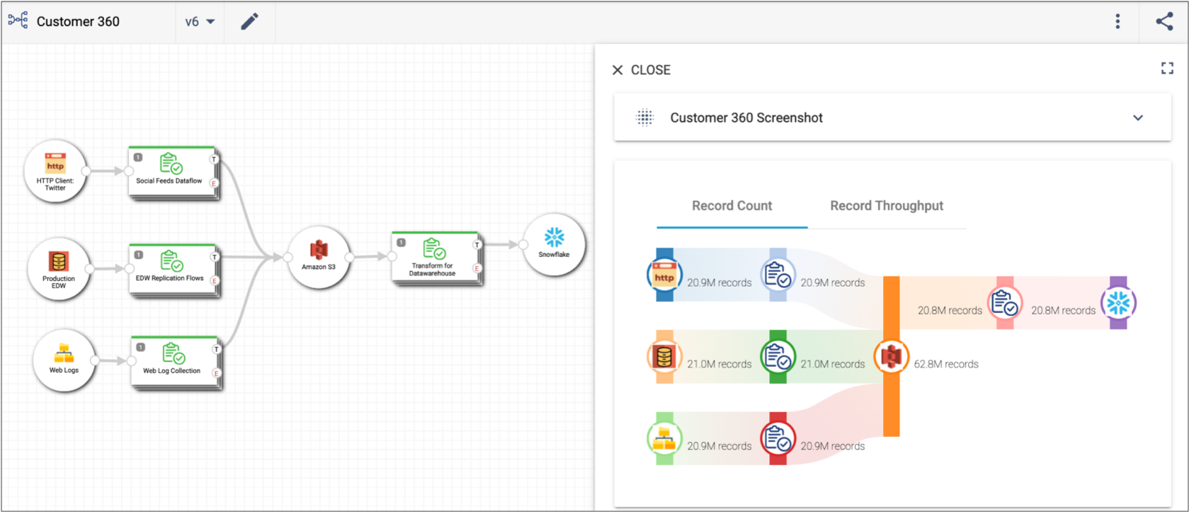Viewport: 1189px width, 512px height.
Task: Switch to the Record Throughput tab
Action: (x=887, y=206)
